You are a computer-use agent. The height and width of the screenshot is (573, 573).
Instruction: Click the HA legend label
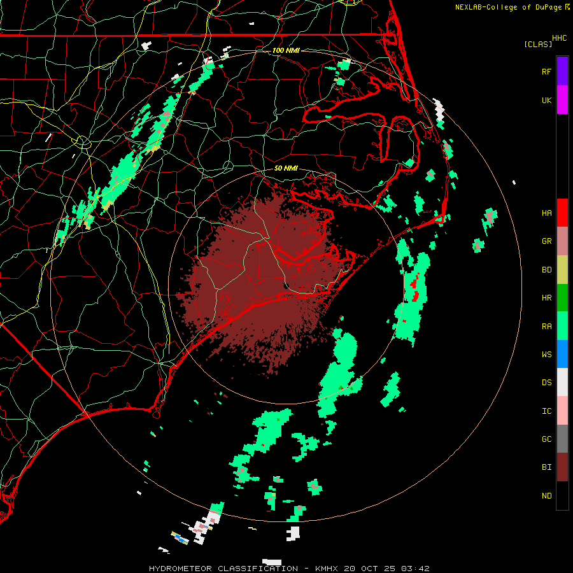click(546, 213)
